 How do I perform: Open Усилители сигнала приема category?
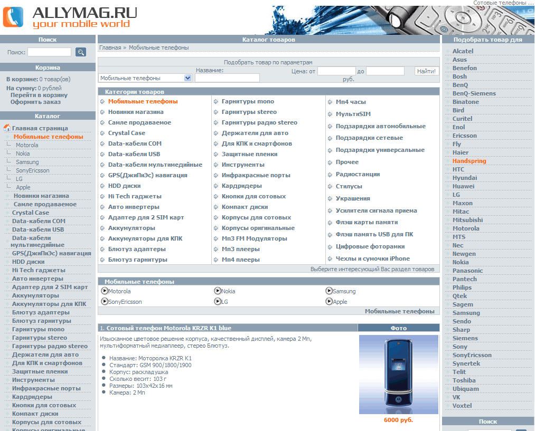(377, 210)
